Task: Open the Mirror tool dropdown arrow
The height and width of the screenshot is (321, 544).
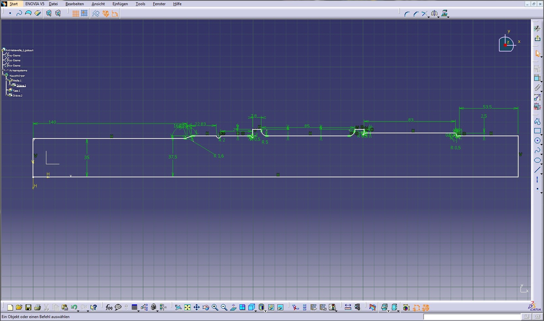Action: [x=438, y=17]
